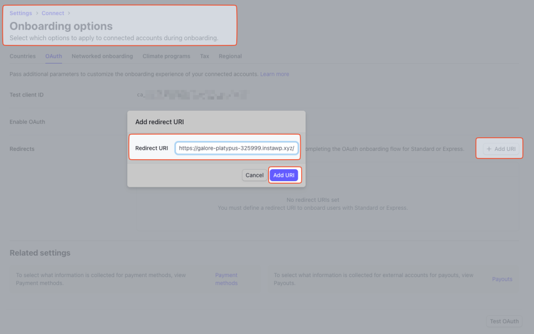Screen dimensions: 534x334
Task: Go to the Climate programs tab
Action: point(166,56)
